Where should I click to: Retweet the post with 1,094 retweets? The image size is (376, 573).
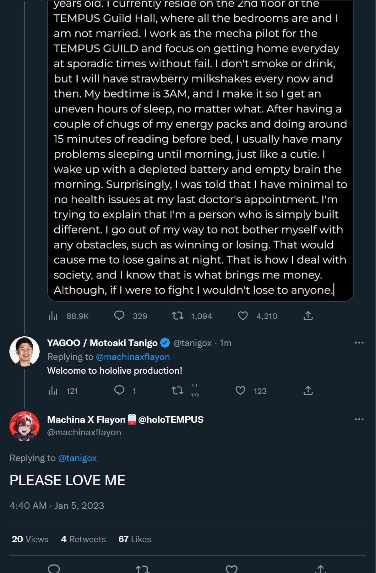tap(178, 316)
